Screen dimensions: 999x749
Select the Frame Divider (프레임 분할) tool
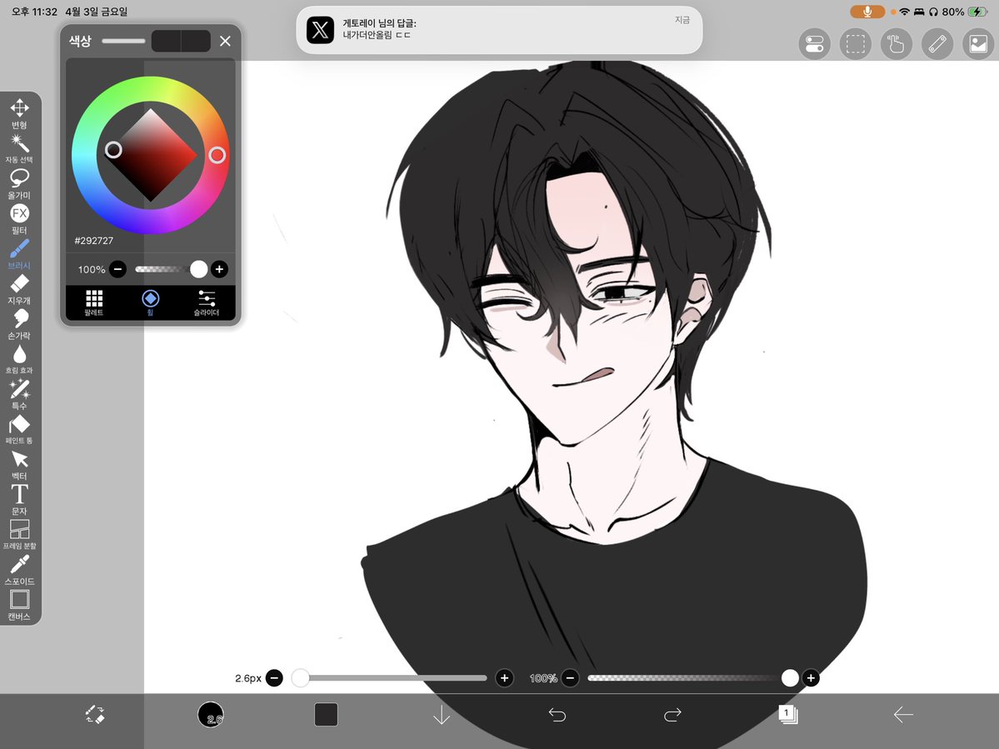point(19,535)
